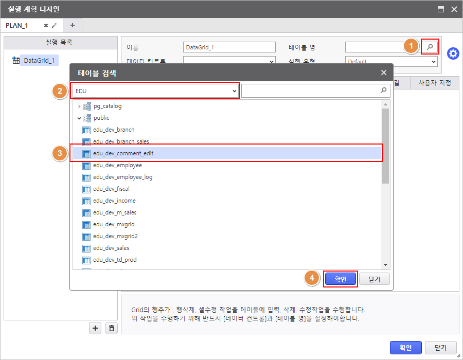
Task: Click the table icon beside edu_dev_employee_log
Action: [x=86, y=177]
